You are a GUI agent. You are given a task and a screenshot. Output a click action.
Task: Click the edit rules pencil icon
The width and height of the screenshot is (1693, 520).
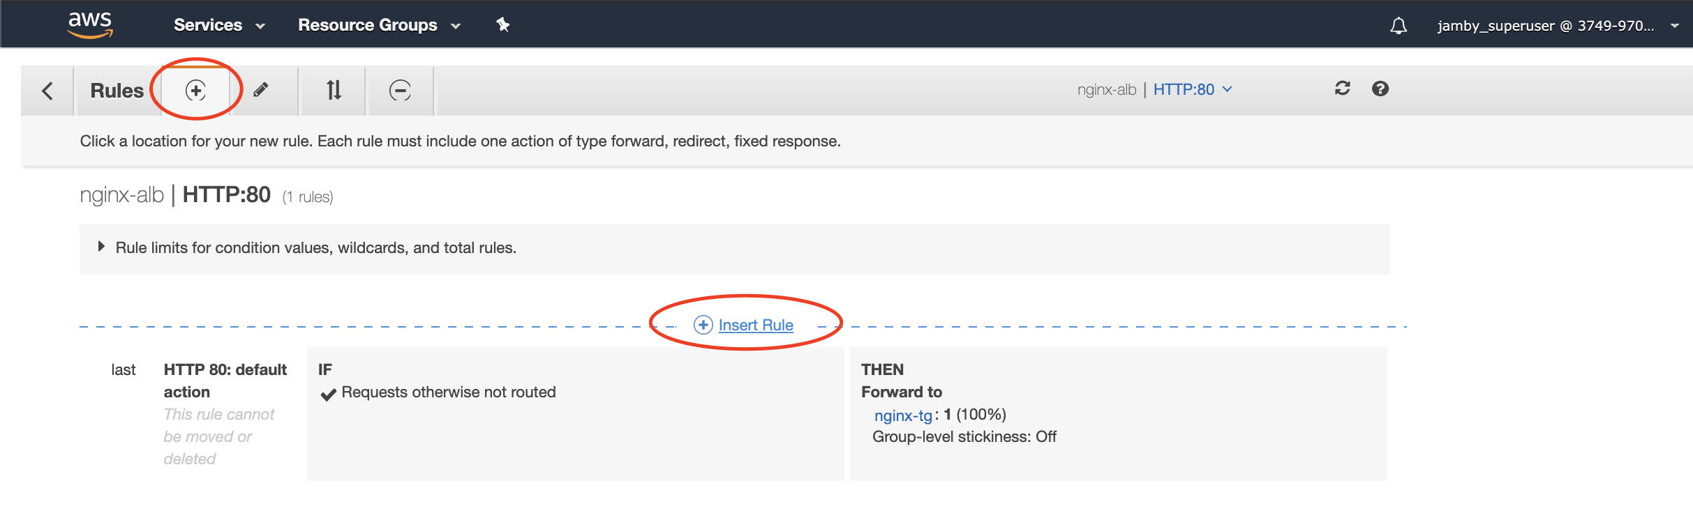(x=261, y=90)
